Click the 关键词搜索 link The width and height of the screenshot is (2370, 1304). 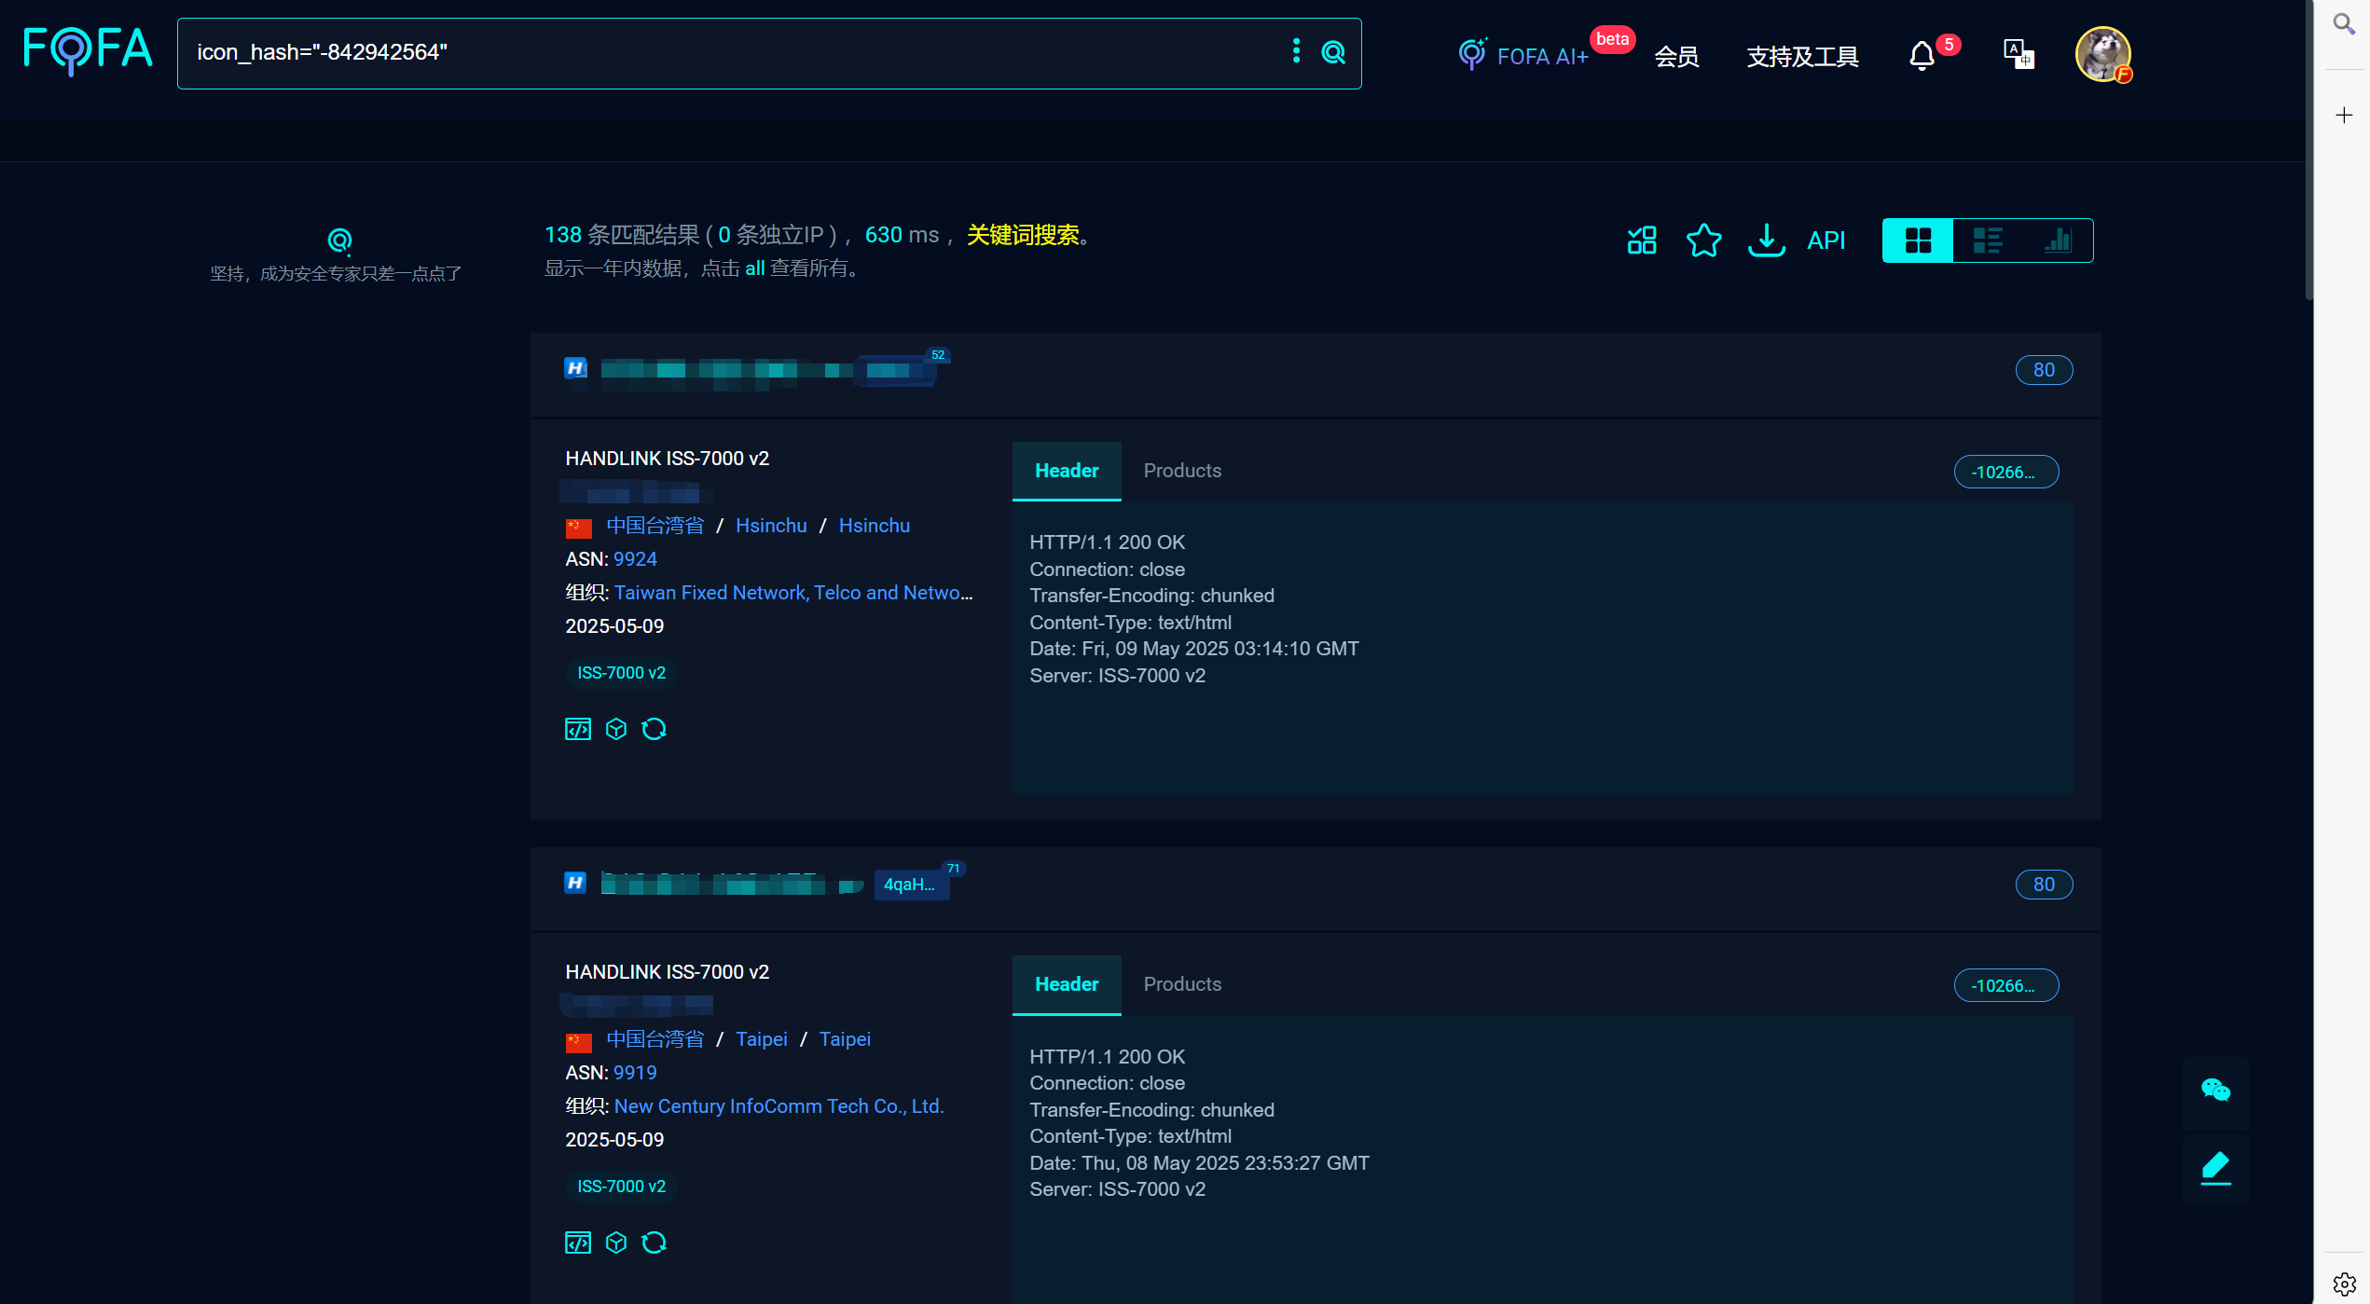coord(1023,235)
